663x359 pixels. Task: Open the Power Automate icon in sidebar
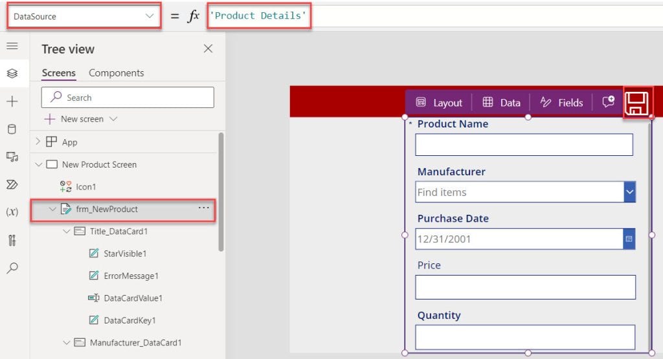tap(12, 184)
